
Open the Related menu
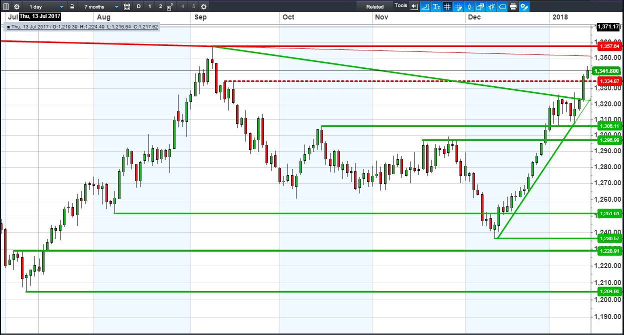pos(375,7)
